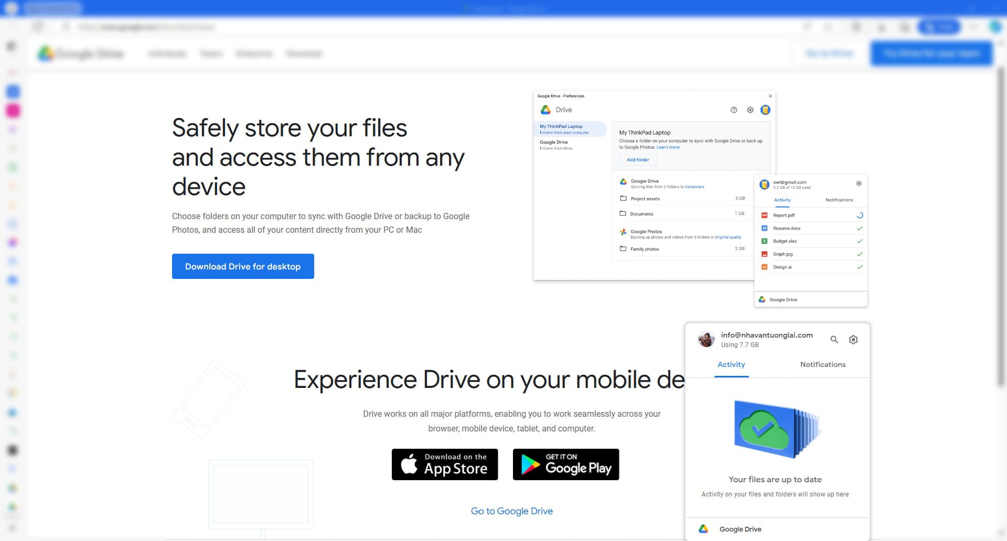This screenshot has width=1007, height=541.
Task: Click the blurred Go to Drive header link
Action: pos(830,53)
